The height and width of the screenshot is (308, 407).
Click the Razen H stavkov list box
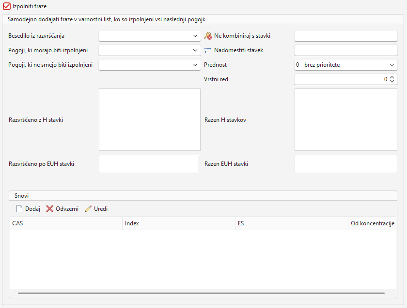tap(346, 120)
